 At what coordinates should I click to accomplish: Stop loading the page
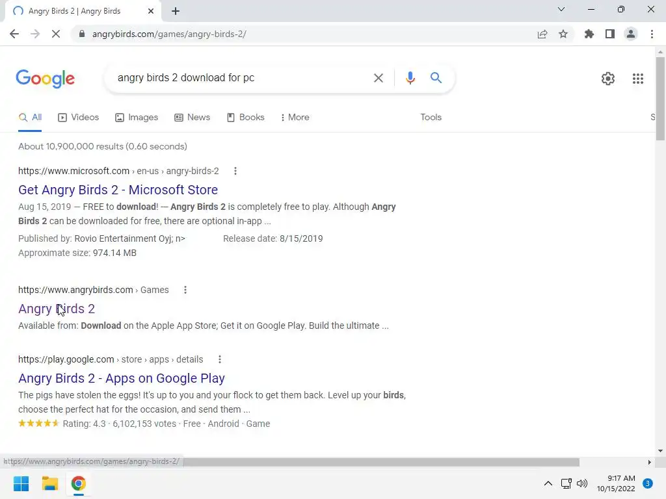tap(56, 34)
